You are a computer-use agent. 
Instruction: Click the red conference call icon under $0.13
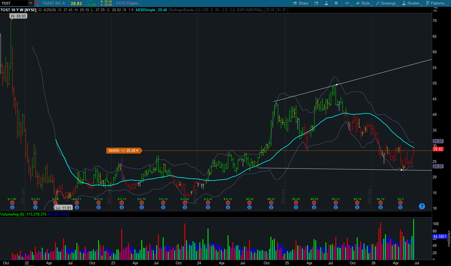point(336,203)
